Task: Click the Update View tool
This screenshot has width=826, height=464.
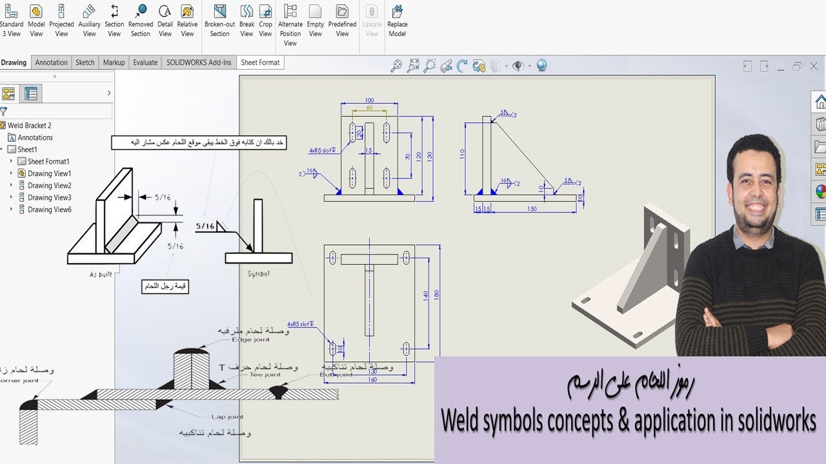Action: 372,20
